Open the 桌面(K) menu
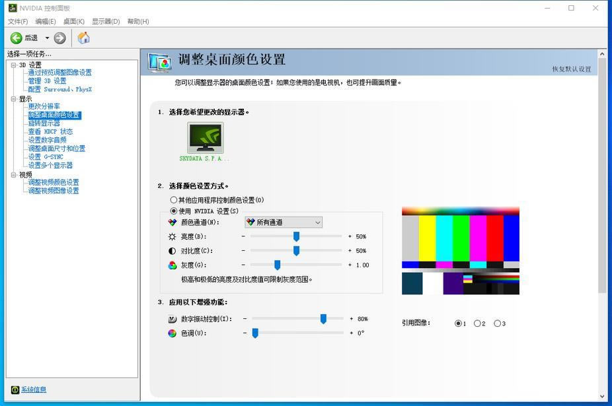The width and height of the screenshot is (612, 406). pyautogui.click(x=74, y=21)
